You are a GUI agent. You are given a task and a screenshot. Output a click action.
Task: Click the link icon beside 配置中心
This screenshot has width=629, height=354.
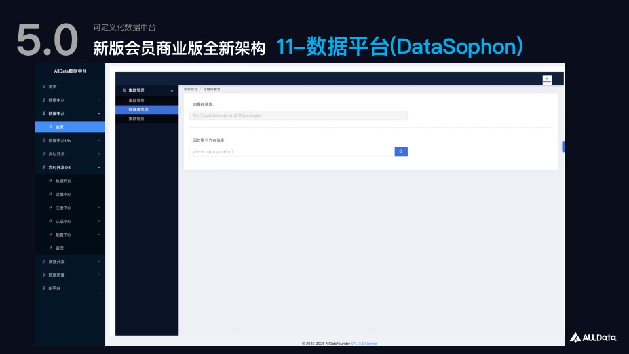[51, 235]
